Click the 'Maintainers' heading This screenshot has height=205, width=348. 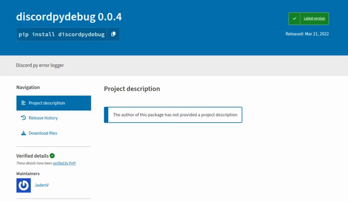point(28,174)
